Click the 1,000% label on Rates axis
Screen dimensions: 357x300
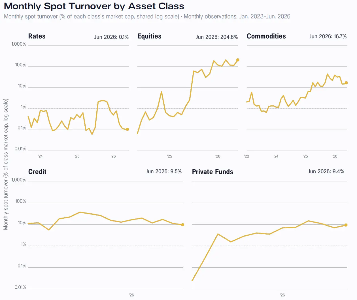[x=19, y=44]
